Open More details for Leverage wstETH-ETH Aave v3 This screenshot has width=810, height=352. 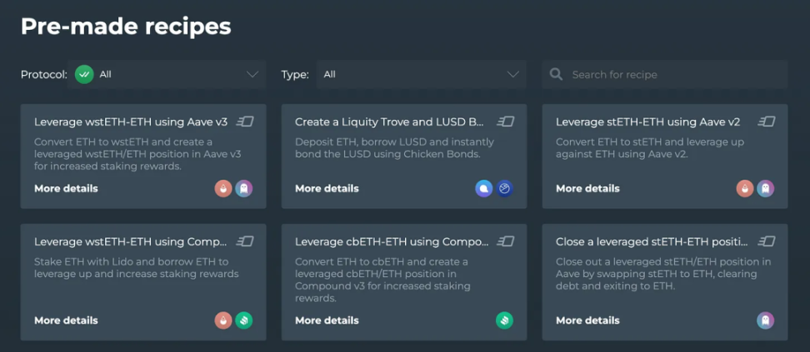click(66, 189)
